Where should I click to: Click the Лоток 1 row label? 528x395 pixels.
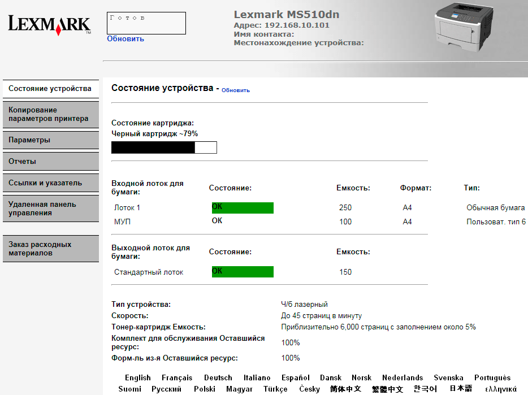[x=127, y=208]
